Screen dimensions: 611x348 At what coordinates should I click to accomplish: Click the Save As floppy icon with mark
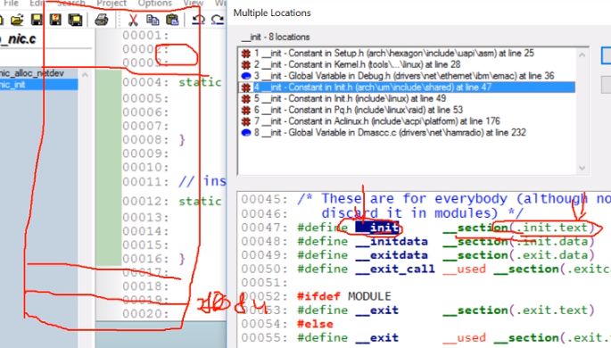[55, 20]
